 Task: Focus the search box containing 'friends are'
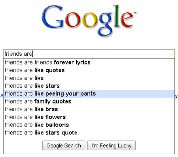pos(89,54)
